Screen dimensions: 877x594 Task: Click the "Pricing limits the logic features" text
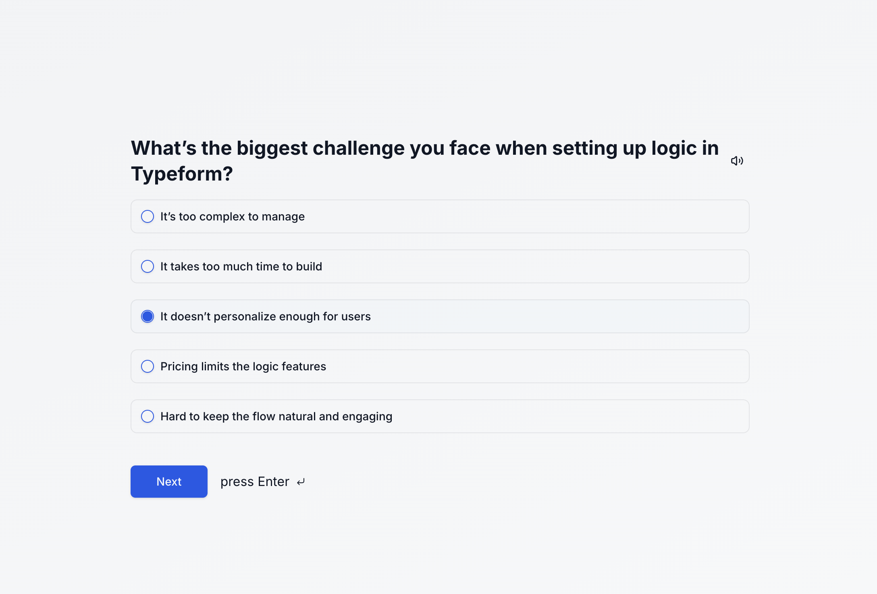[243, 366]
